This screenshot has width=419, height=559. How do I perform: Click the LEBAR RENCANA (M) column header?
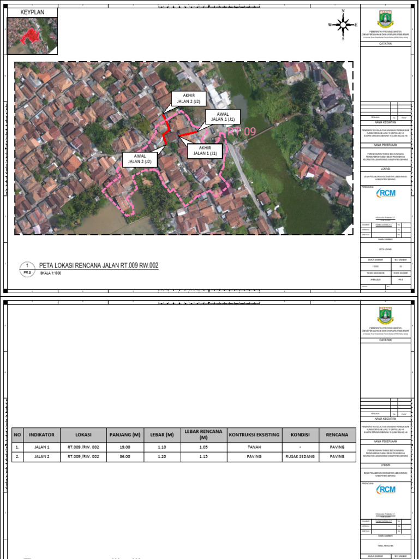tap(204, 435)
